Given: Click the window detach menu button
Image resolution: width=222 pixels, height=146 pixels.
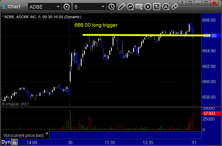Looking at the screenshot, I should (190, 3).
